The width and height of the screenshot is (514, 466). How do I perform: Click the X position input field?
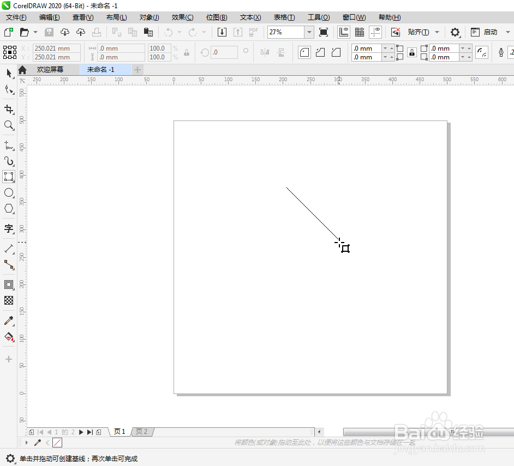point(57,48)
